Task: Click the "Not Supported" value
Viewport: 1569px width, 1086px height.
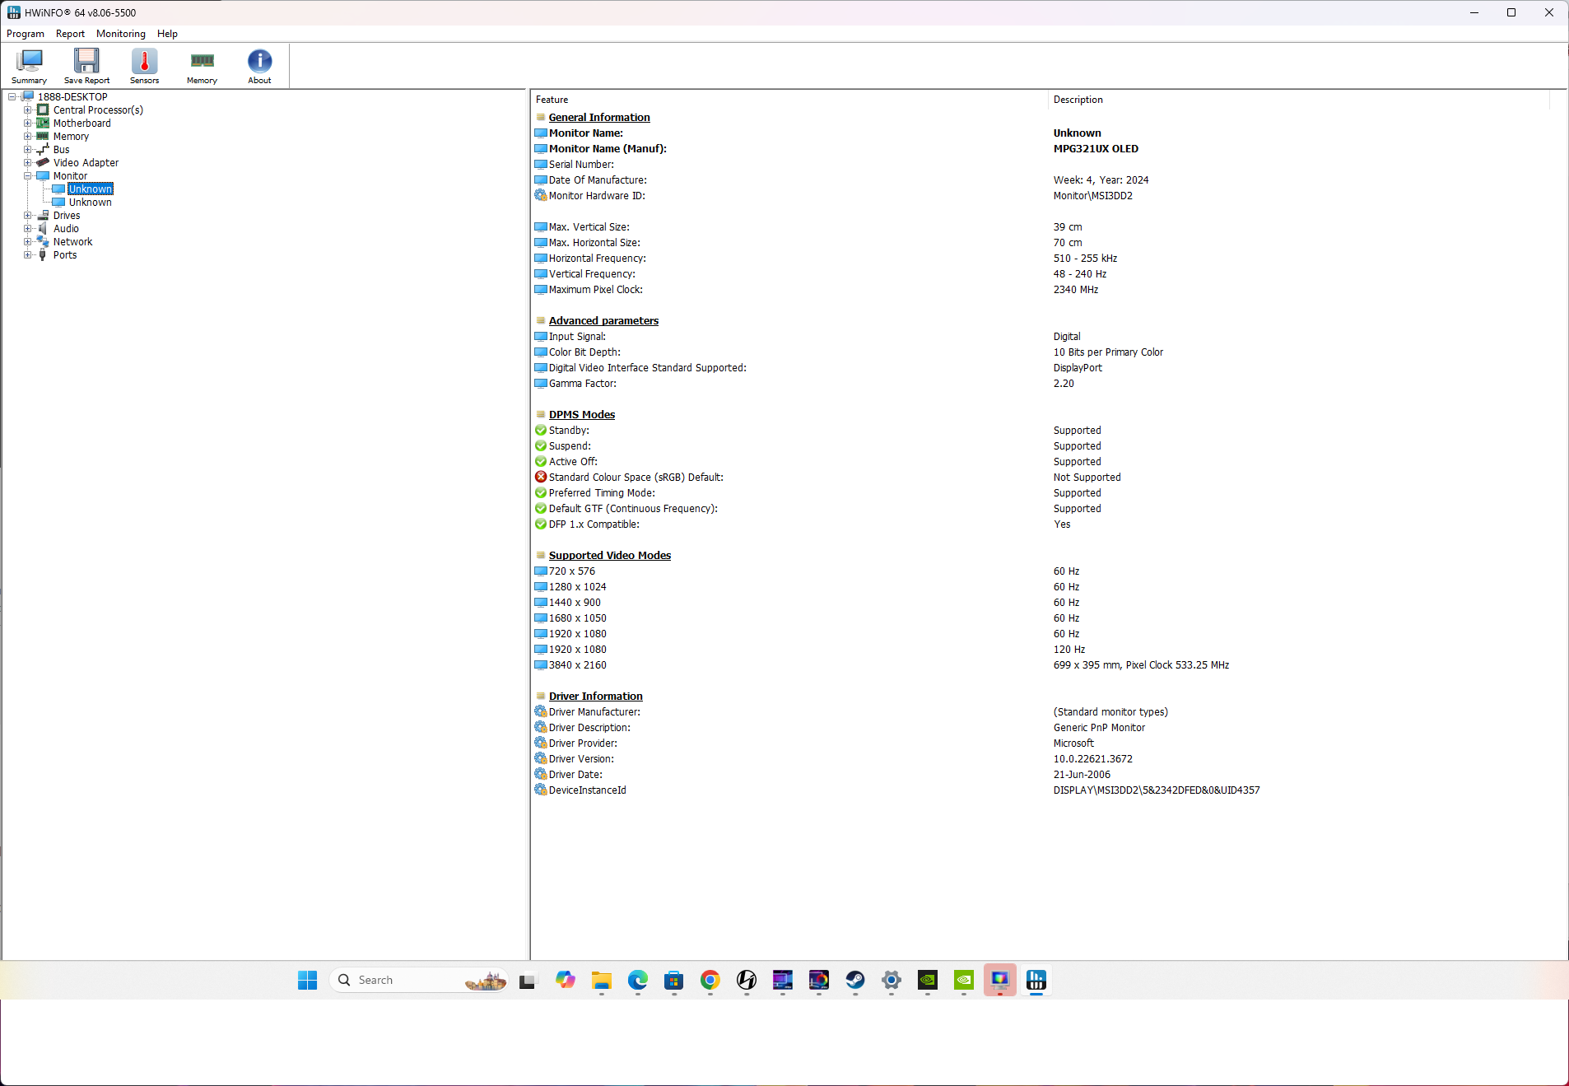Action: point(1087,478)
